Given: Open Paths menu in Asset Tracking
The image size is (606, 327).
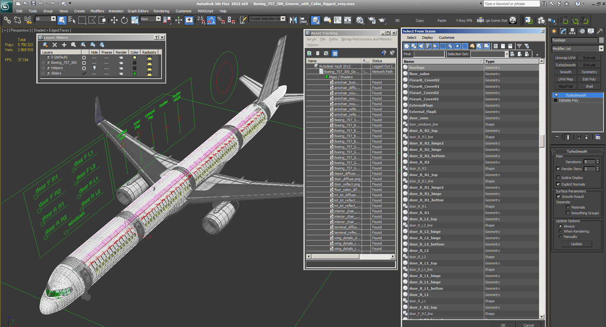Looking at the screenshot, I should coord(333,39).
